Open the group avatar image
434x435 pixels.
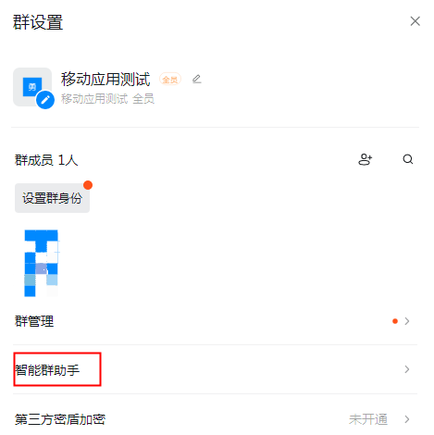32,87
